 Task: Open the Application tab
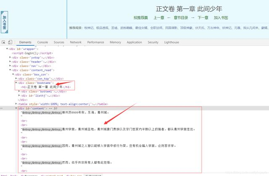(x=134, y=42)
